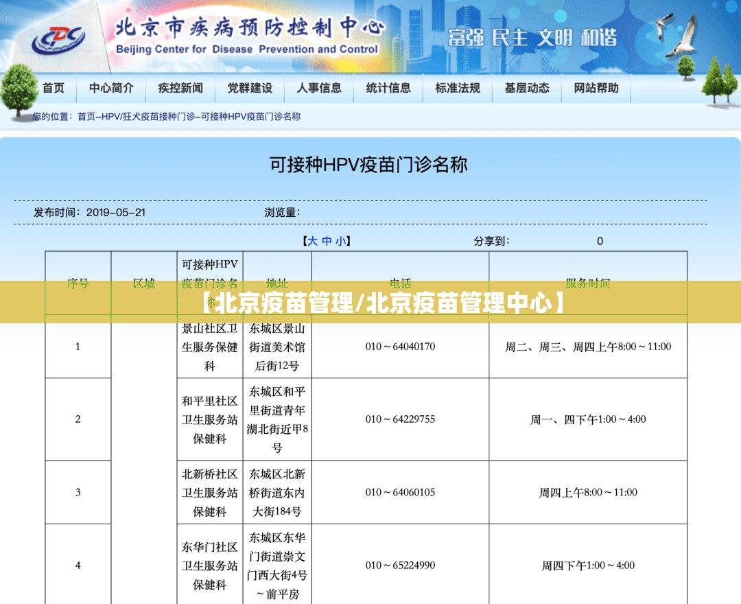The image size is (741, 604).
Task: Click the clinic name 景山社区卫生服务保健科
Action: [x=210, y=347]
